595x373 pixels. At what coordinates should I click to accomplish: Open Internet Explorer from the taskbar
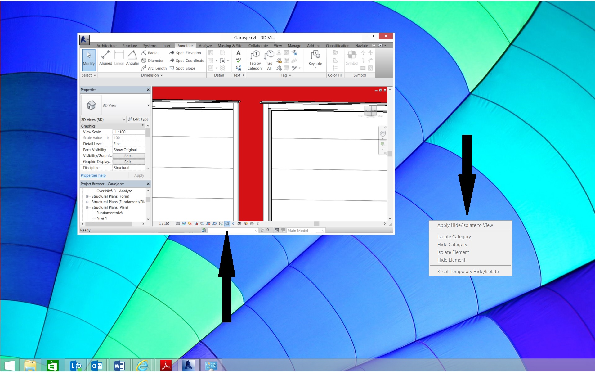(142, 366)
